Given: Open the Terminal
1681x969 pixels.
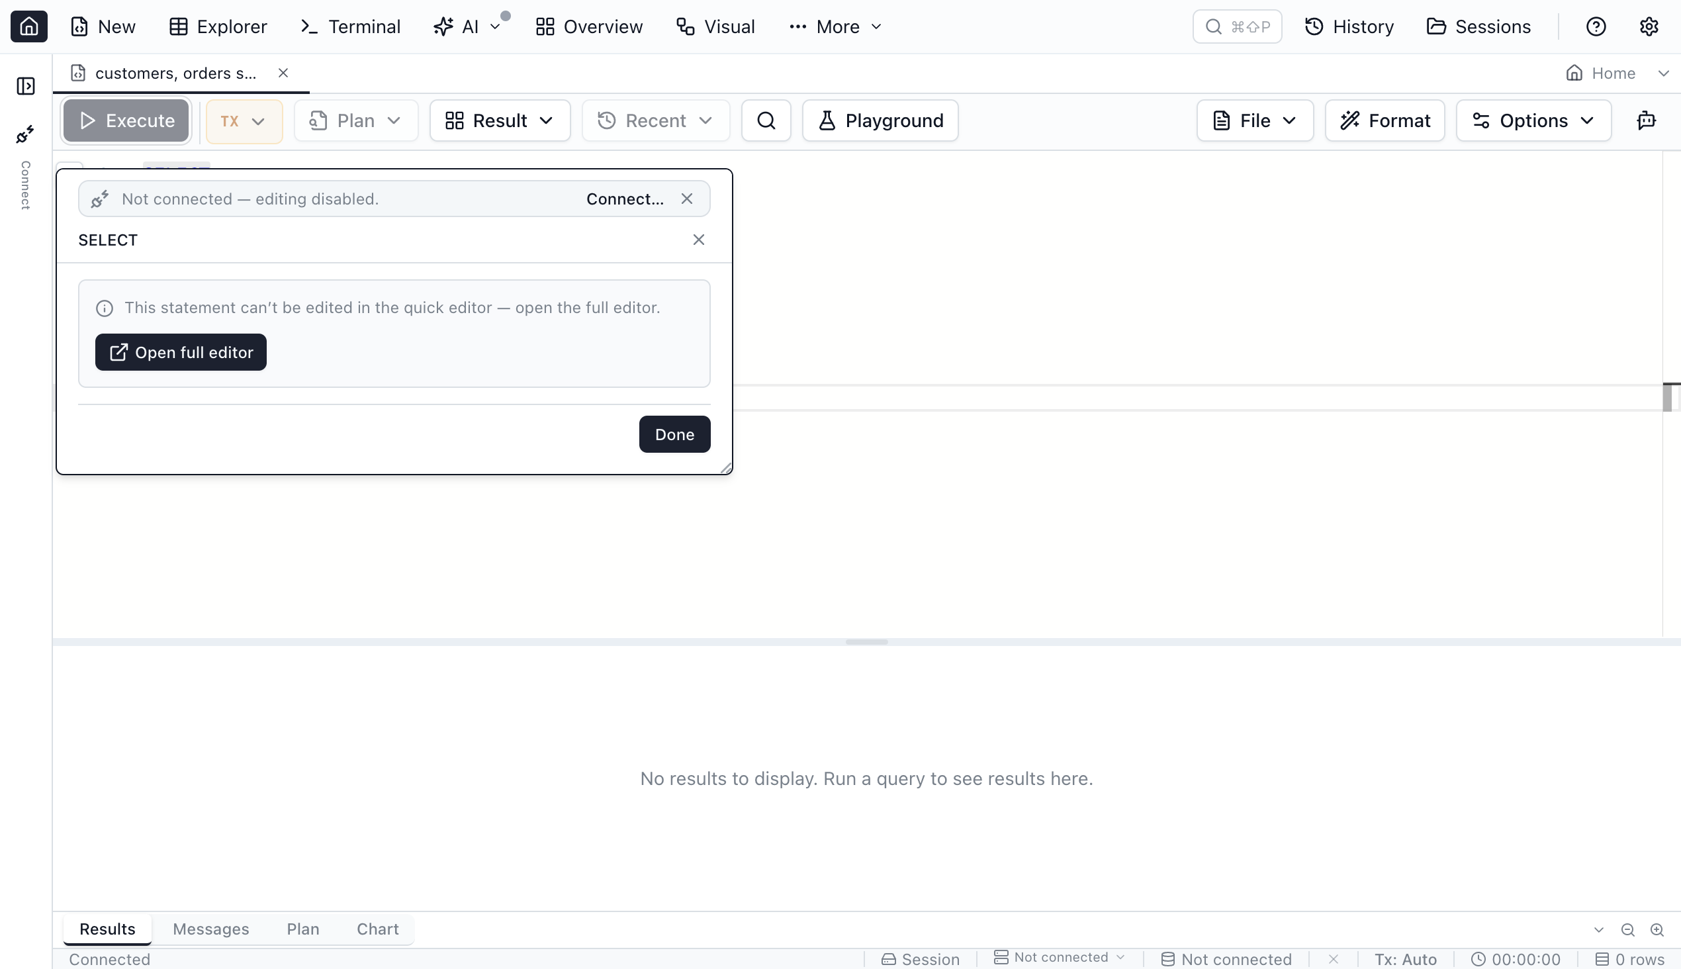Looking at the screenshot, I should (x=350, y=26).
